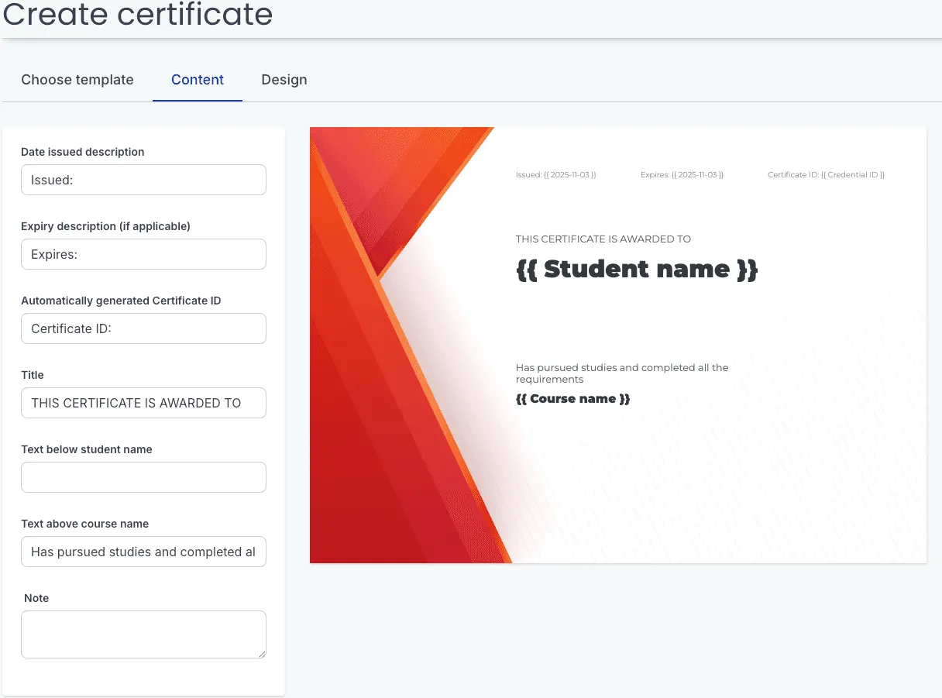Click the Create certificate page heading
Viewport: 942px width, 698px height.
coord(138,14)
